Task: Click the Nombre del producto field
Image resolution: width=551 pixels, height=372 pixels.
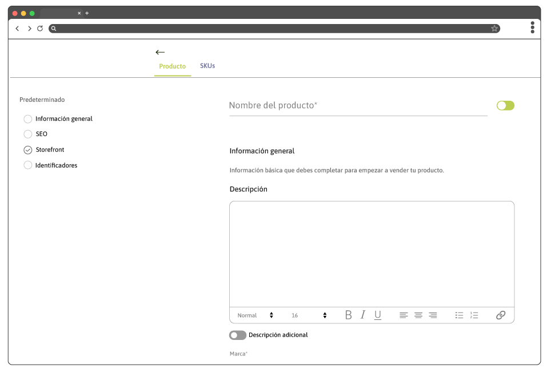Action: pos(358,106)
